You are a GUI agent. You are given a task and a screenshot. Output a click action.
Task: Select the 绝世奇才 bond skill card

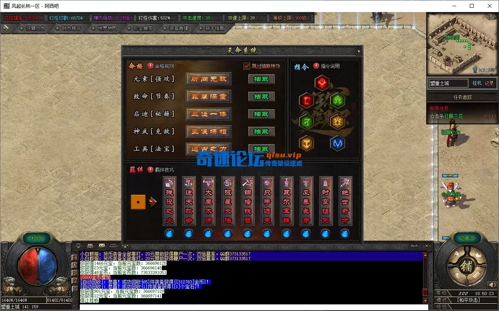pos(345,201)
